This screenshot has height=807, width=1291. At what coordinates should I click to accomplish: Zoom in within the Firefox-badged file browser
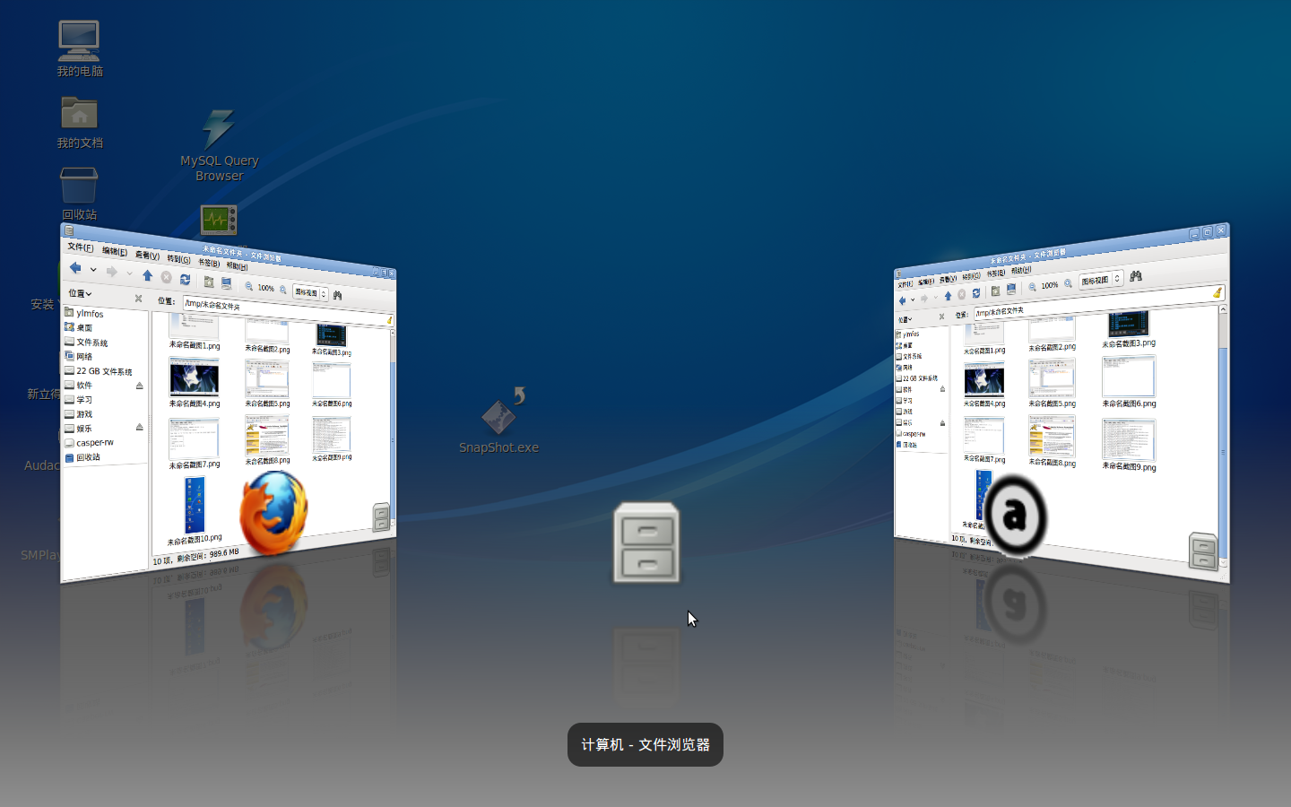pos(282,290)
